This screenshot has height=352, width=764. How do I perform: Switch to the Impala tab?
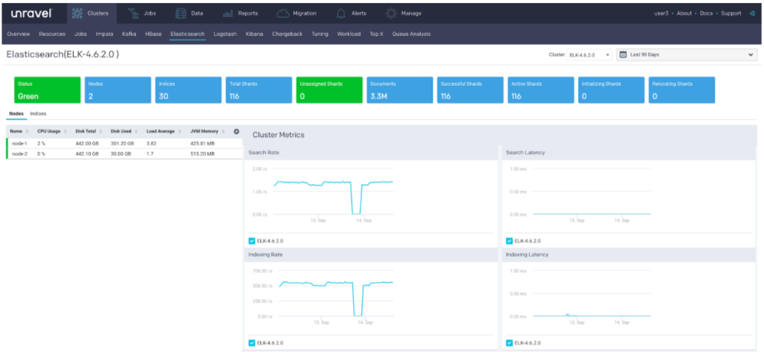pos(104,34)
